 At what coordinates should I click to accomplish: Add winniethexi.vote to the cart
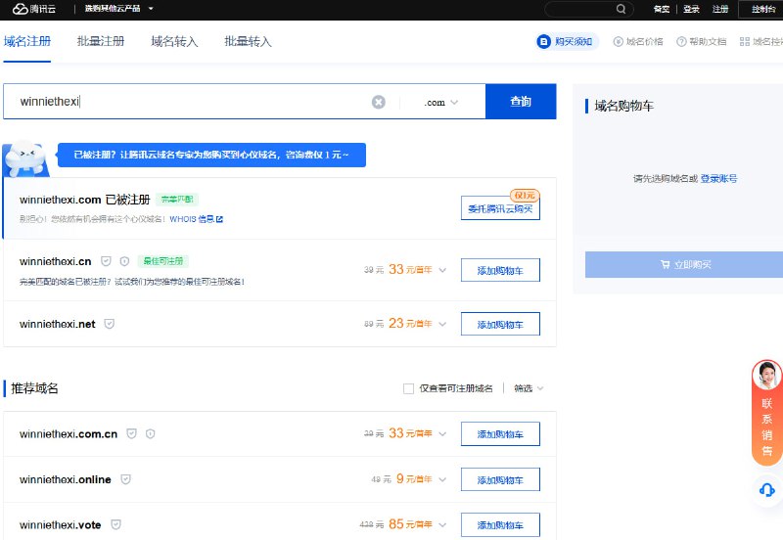(x=500, y=524)
